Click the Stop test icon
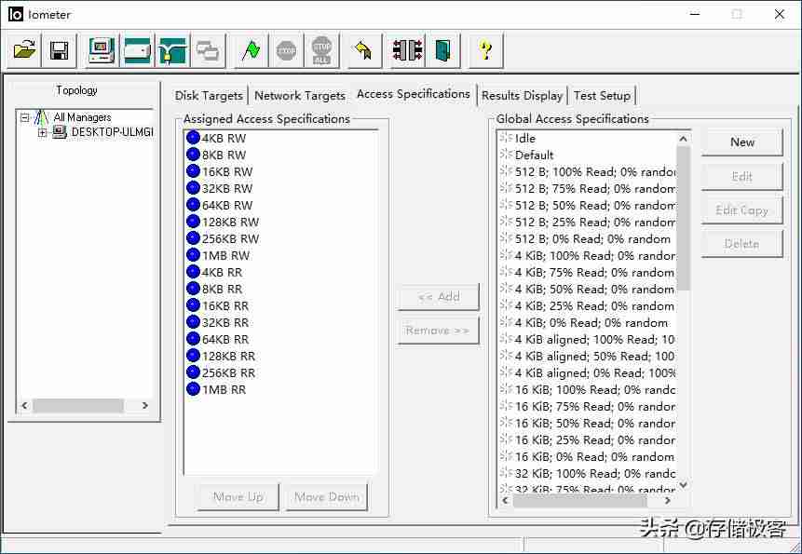The image size is (802, 554). click(286, 50)
